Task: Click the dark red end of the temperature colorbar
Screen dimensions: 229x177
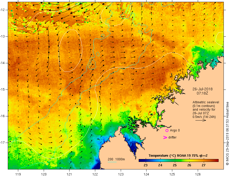Action: click(217, 161)
